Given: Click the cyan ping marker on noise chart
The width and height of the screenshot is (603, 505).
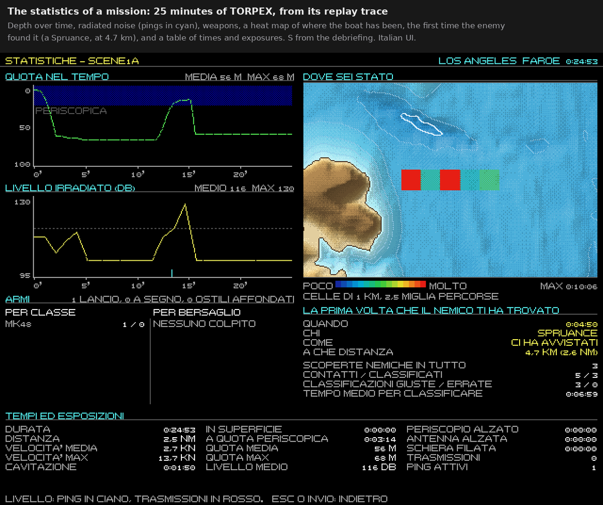Looking at the screenshot, I should pyautogui.click(x=172, y=273).
